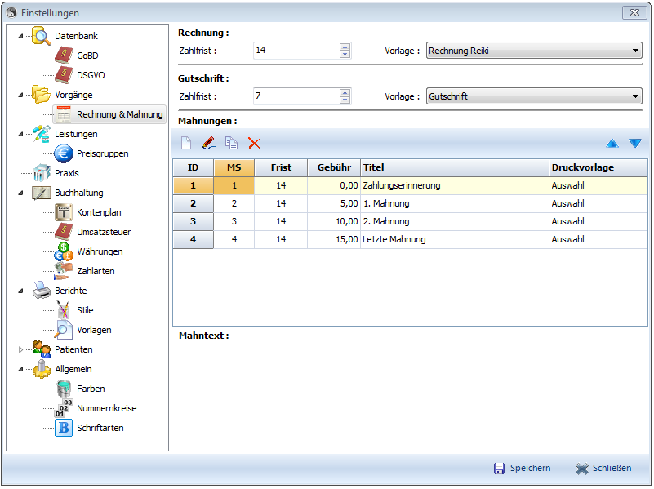
Task: Click the red X delete icon
Action: pos(254,144)
